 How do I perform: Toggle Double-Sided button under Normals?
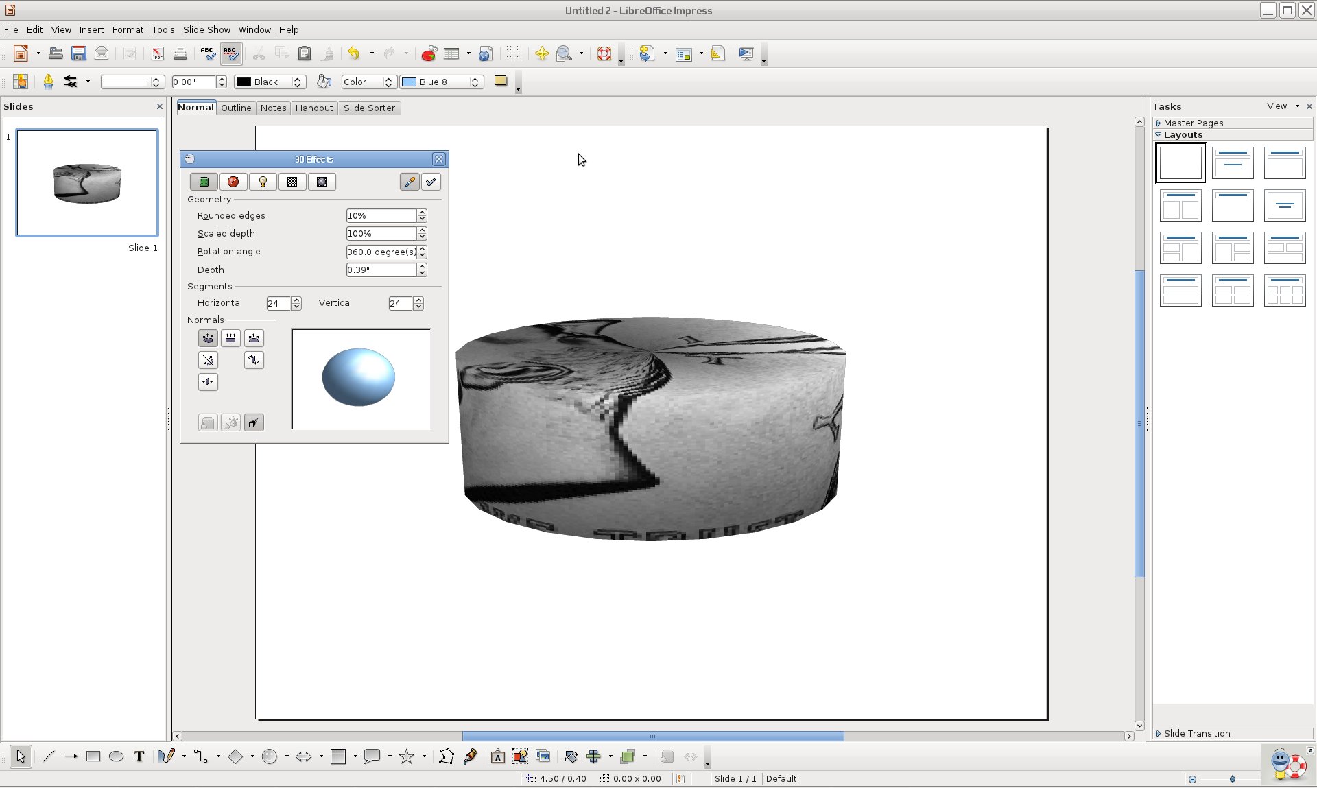(208, 382)
